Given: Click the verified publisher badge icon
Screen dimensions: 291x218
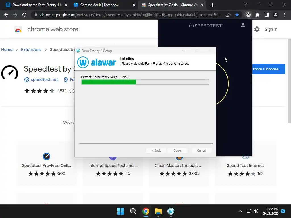Looking at the screenshot, I should click(27, 80).
